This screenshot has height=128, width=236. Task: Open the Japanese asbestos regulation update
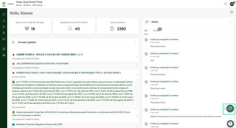(x=50, y=55)
